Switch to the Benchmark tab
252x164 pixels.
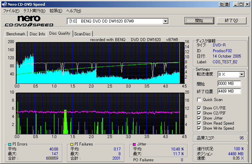click(16, 34)
